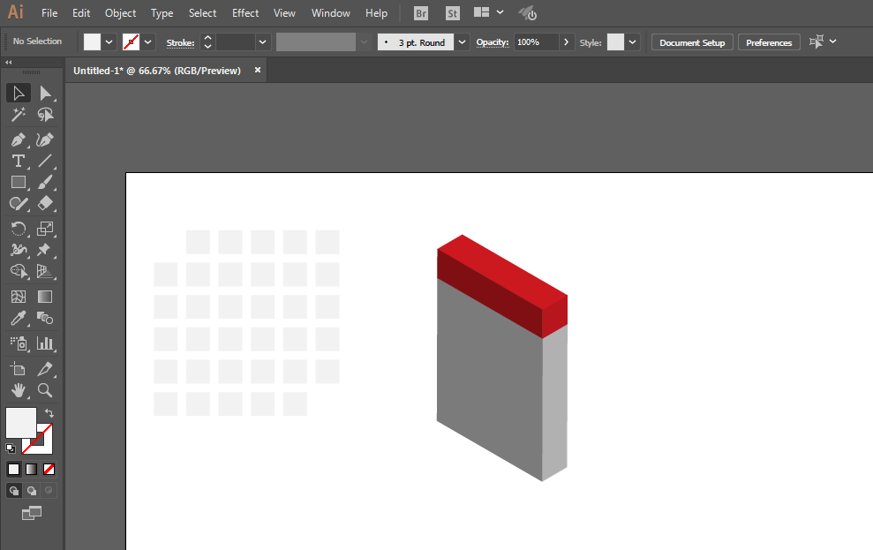The height and width of the screenshot is (550, 873).
Task: Expand the stroke weight dropdown
Action: click(262, 41)
